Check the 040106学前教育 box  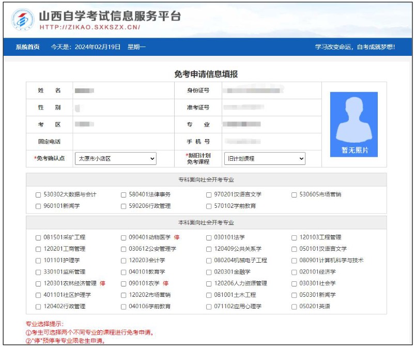coord(124,307)
